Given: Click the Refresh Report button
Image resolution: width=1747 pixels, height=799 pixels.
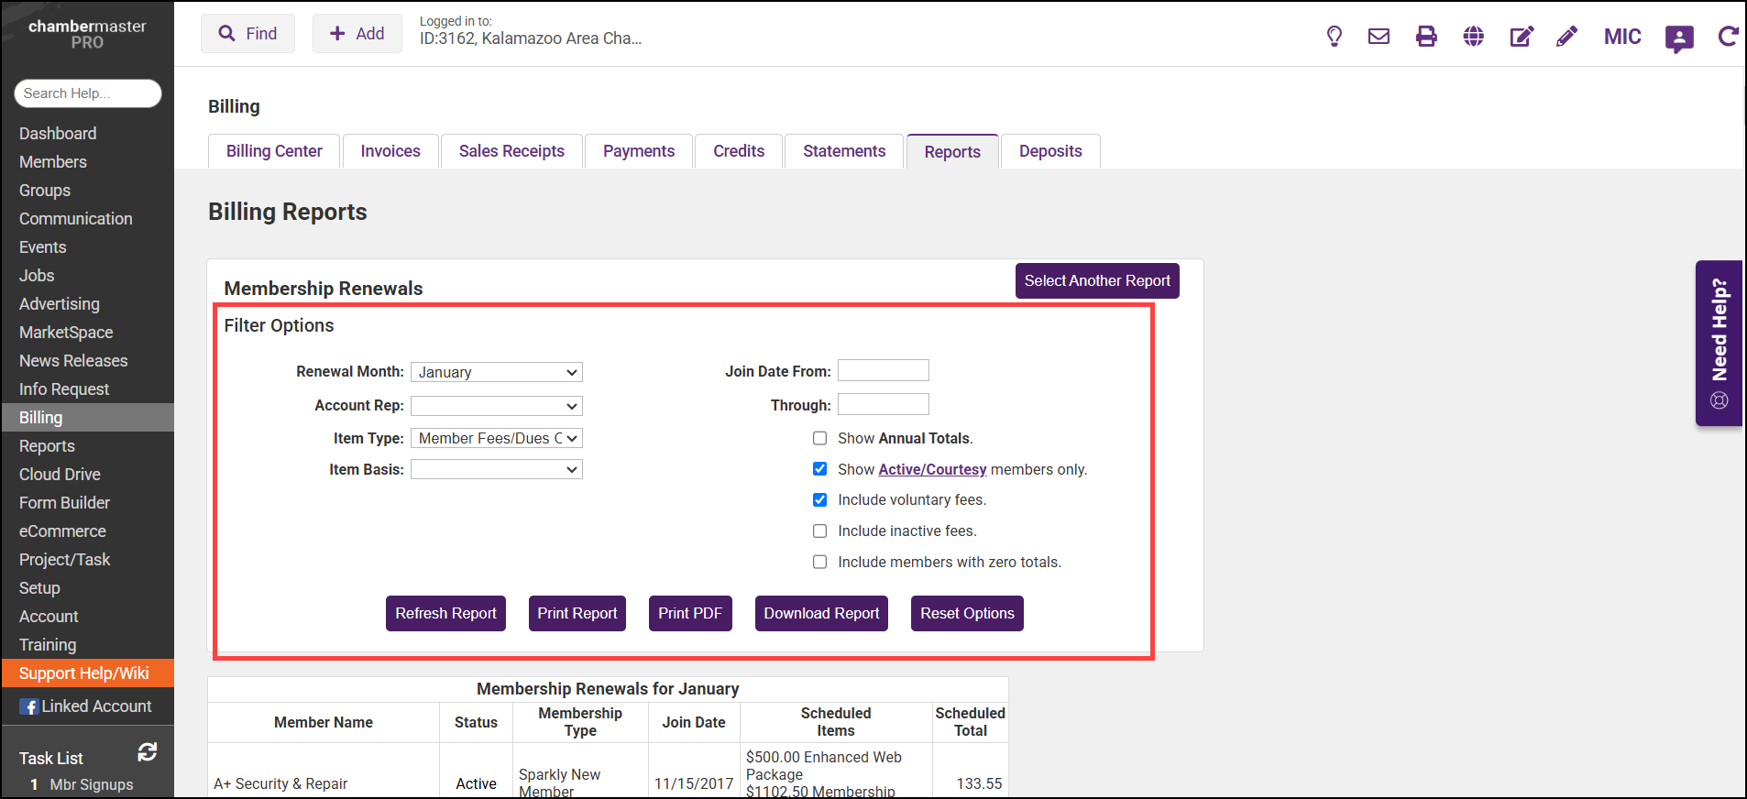Looking at the screenshot, I should click(445, 614).
